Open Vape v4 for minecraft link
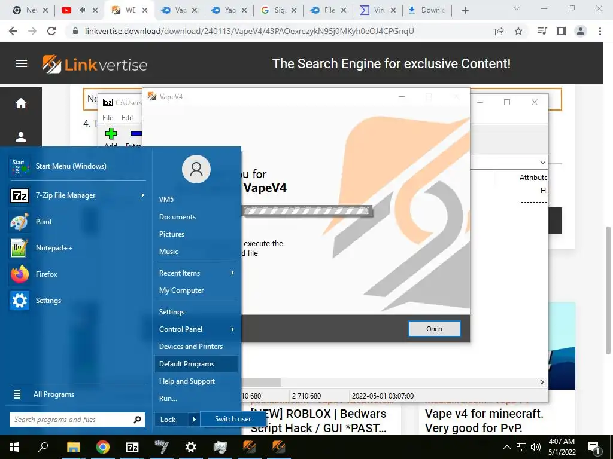The width and height of the screenshot is (613, 459). (x=484, y=421)
